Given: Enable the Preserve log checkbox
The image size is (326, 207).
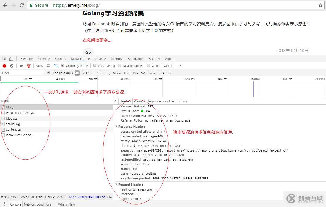Looking at the screenshot, I should [94, 65].
